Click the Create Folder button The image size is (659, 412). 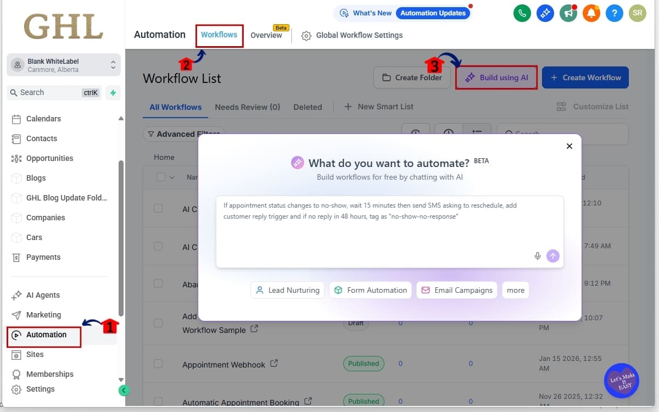(x=412, y=77)
